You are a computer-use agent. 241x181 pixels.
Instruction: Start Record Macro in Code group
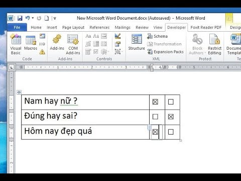pyautogui.click(x=42, y=36)
